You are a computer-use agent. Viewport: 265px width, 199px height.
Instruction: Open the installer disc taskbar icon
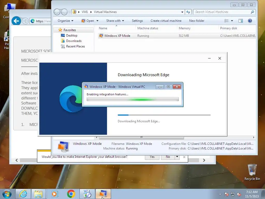(87, 194)
